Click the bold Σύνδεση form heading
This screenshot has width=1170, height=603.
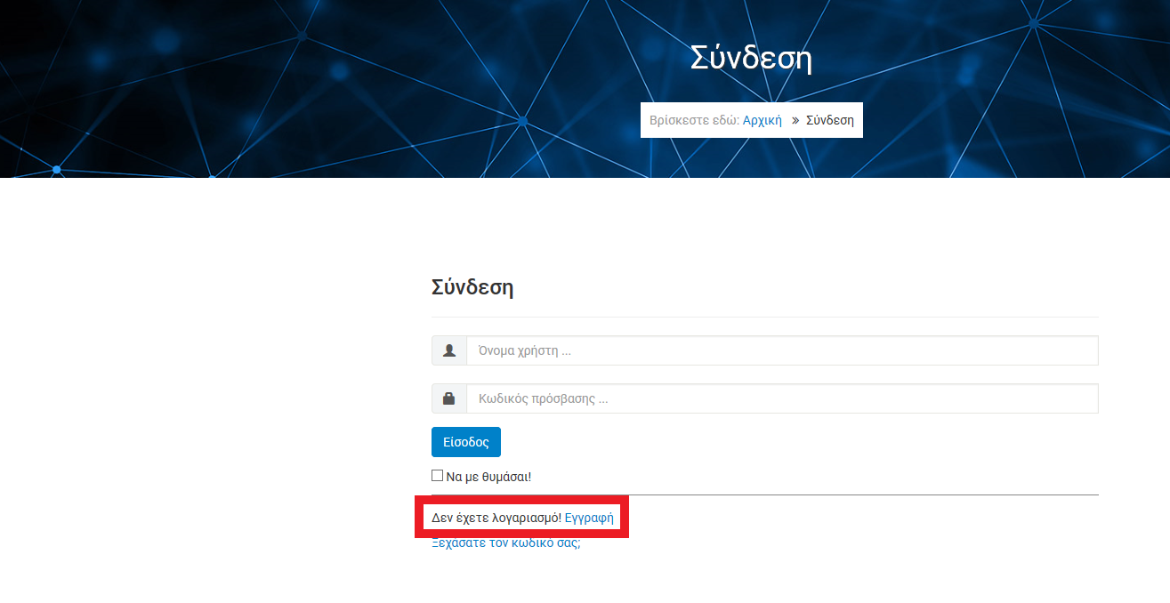[x=472, y=287]
